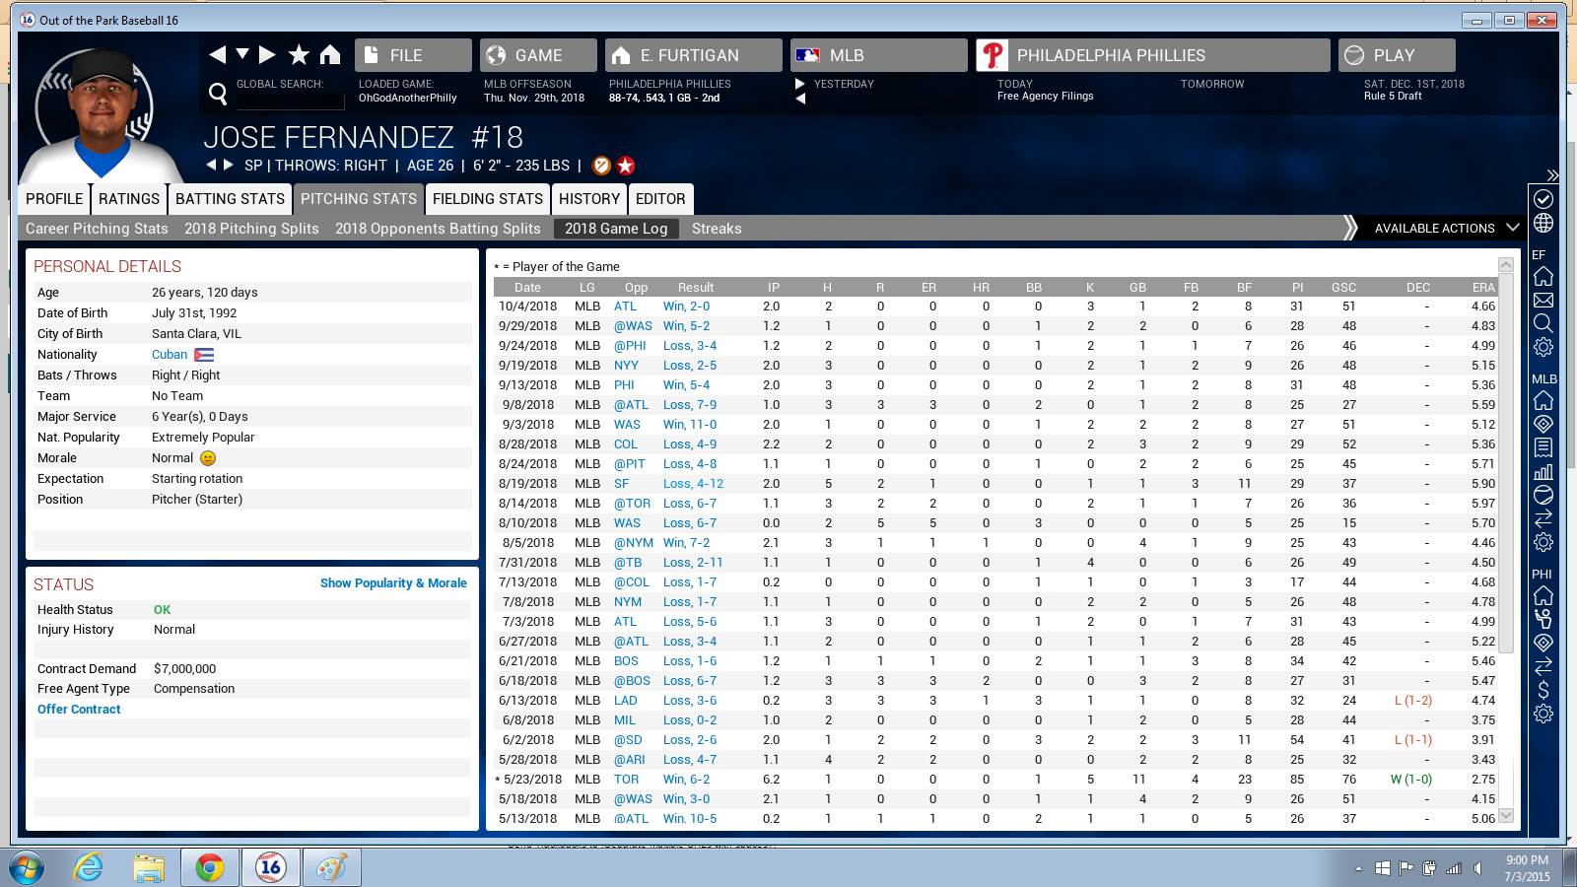Open the EF mail envelope icon in sidebar

pos(1543,300)
